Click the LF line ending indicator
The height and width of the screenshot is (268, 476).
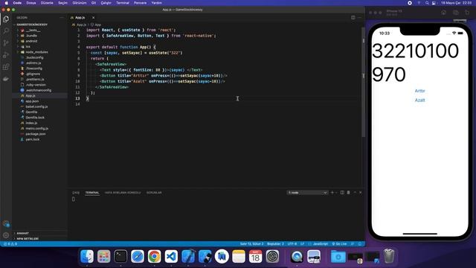[x=303, y=243]
